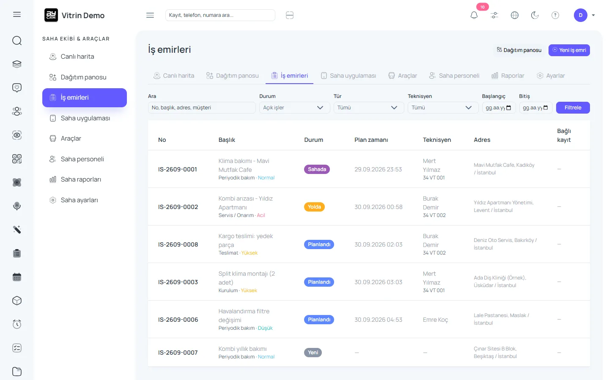
Task: Click the search icon in left rail
Action: [x=17, y=41]
